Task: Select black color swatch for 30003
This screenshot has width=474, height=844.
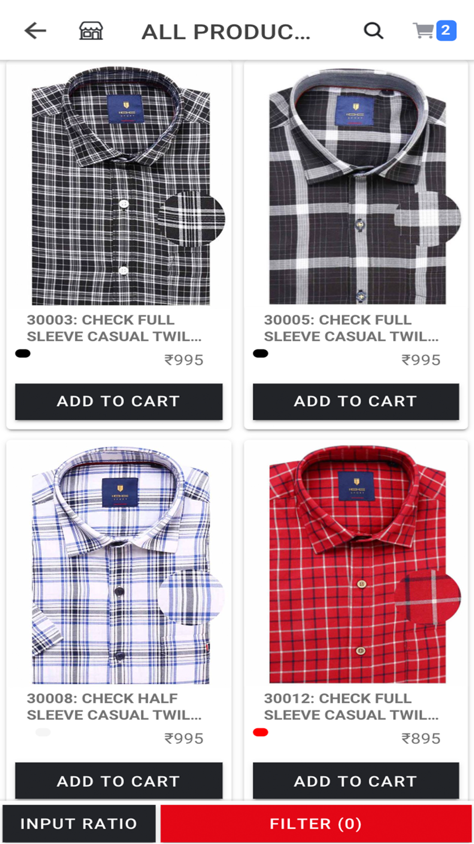Action: 23,353
